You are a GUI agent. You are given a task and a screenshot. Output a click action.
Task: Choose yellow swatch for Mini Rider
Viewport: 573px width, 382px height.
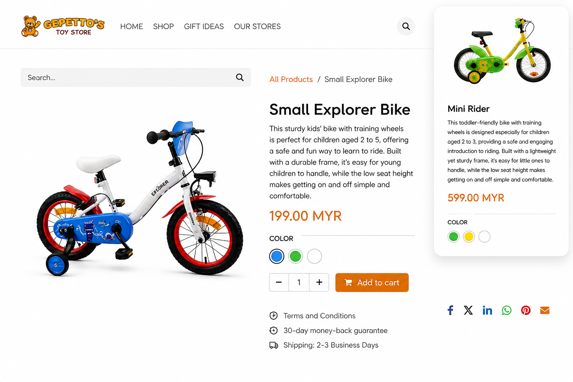point(469,237)
